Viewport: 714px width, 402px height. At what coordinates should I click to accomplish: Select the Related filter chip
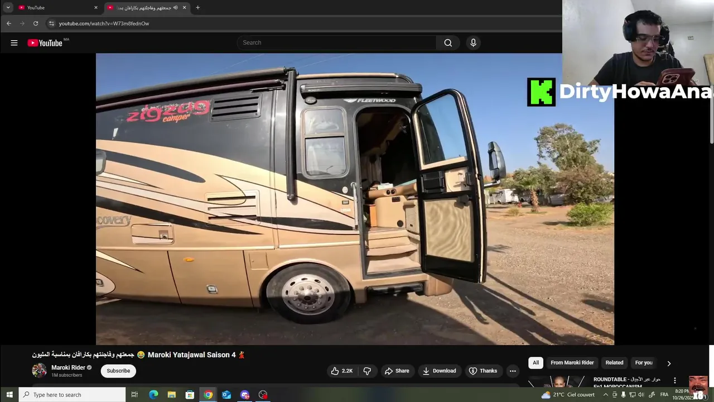(x=614, y=362)
